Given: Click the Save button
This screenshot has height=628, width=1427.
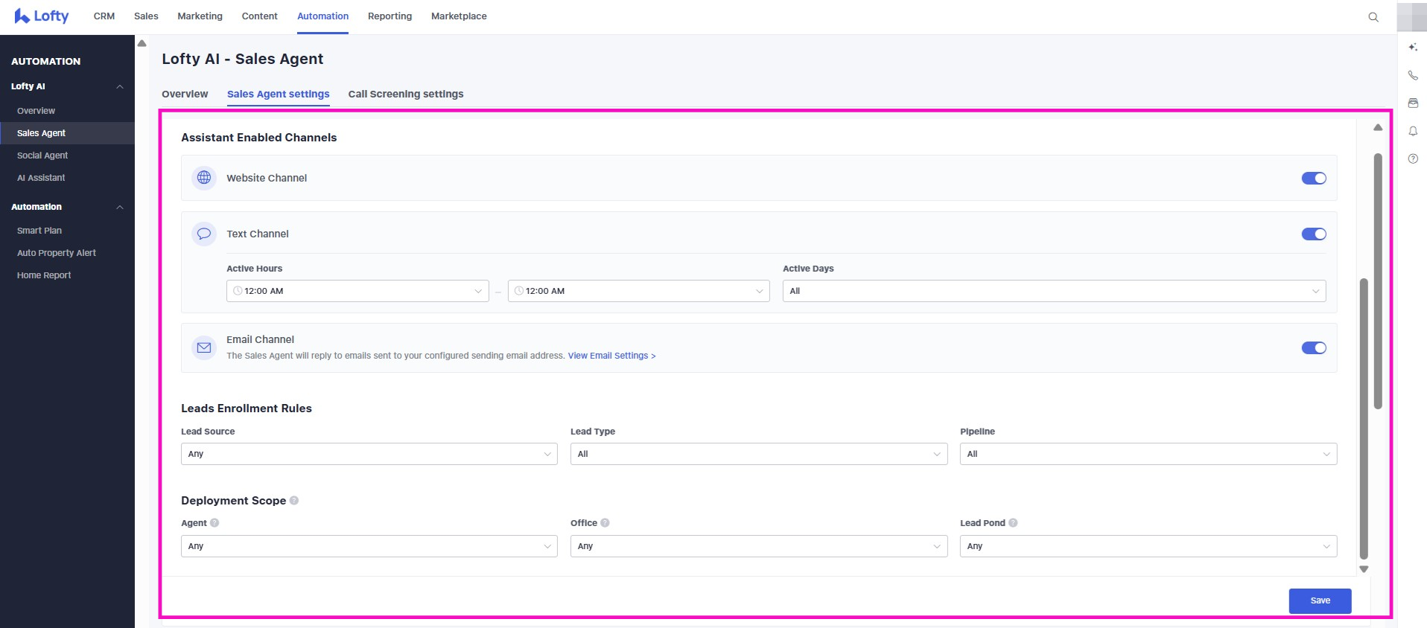Looking at the screenshot, I should pyautogui.click(x=1319, y=600).
